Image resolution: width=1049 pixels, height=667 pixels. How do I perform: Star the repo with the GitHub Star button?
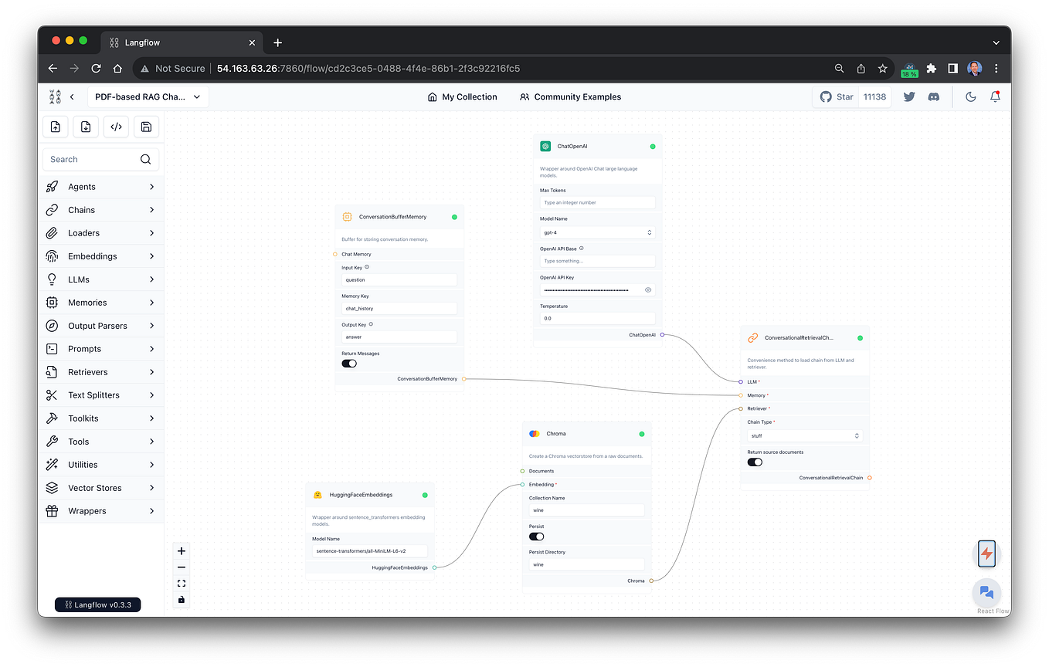pyautogui.click(x=837, y=96)
